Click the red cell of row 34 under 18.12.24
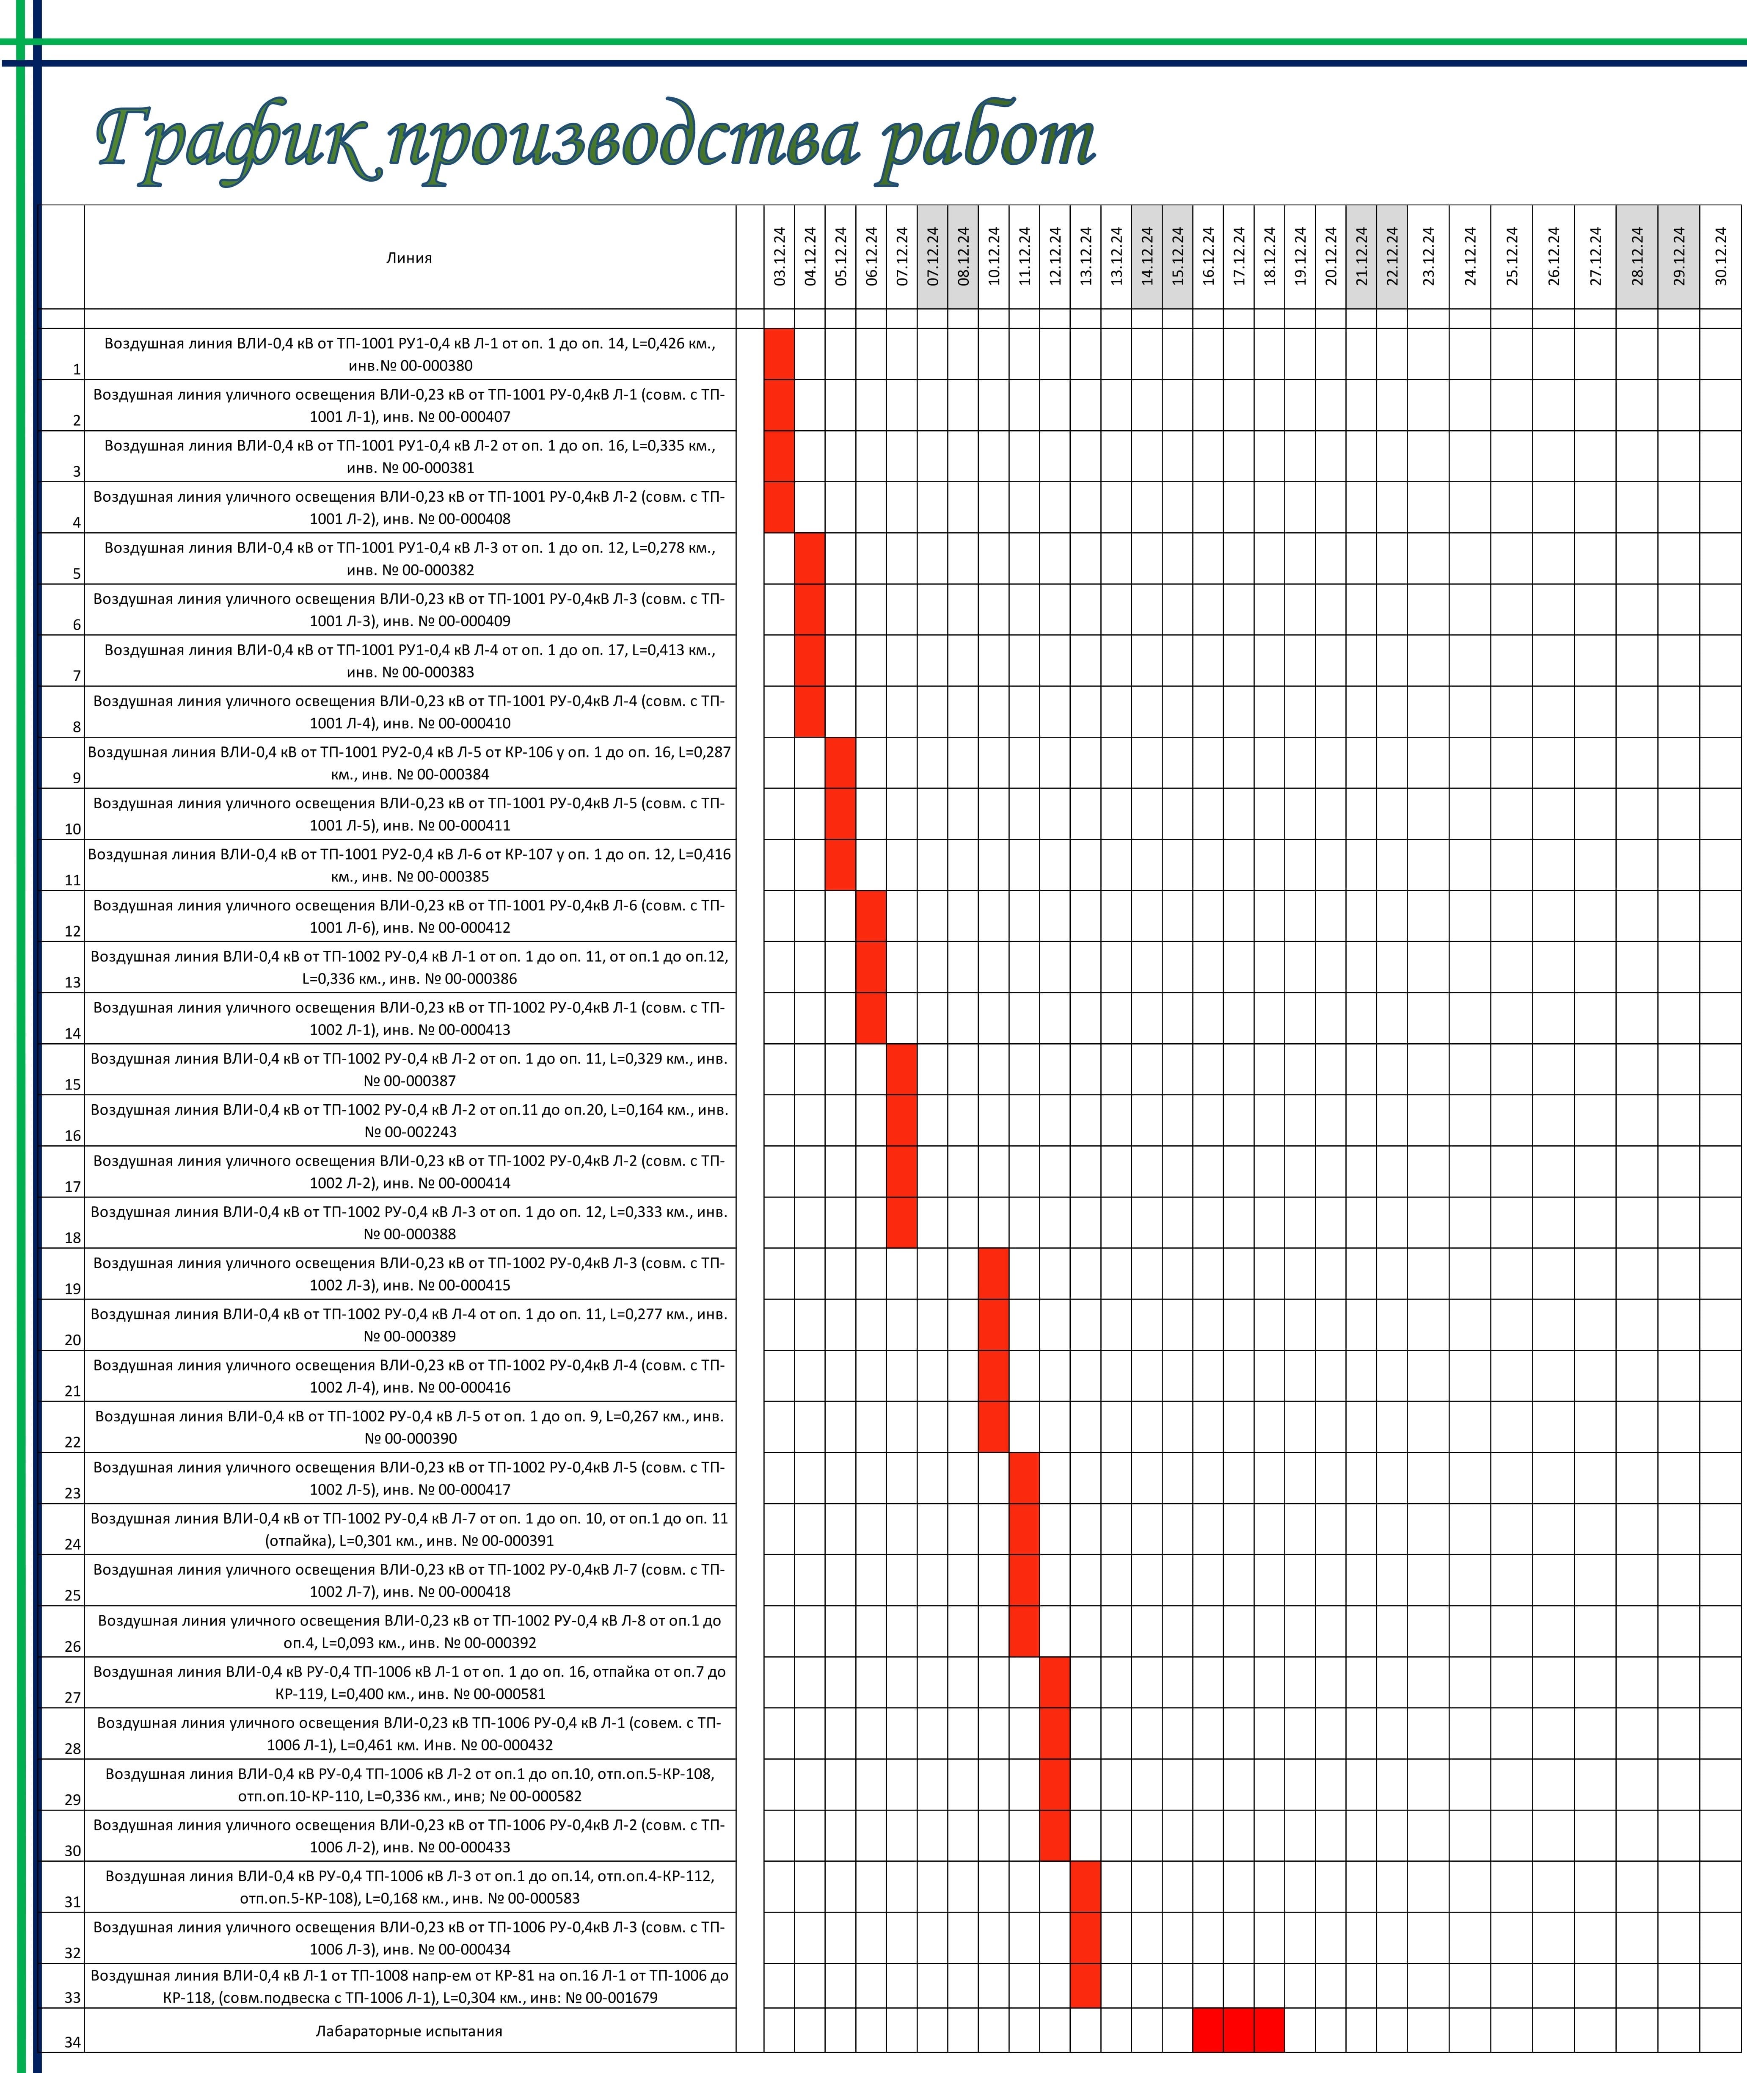The width and height of the screenshot is (1747, 2073). (1270, 2030)
